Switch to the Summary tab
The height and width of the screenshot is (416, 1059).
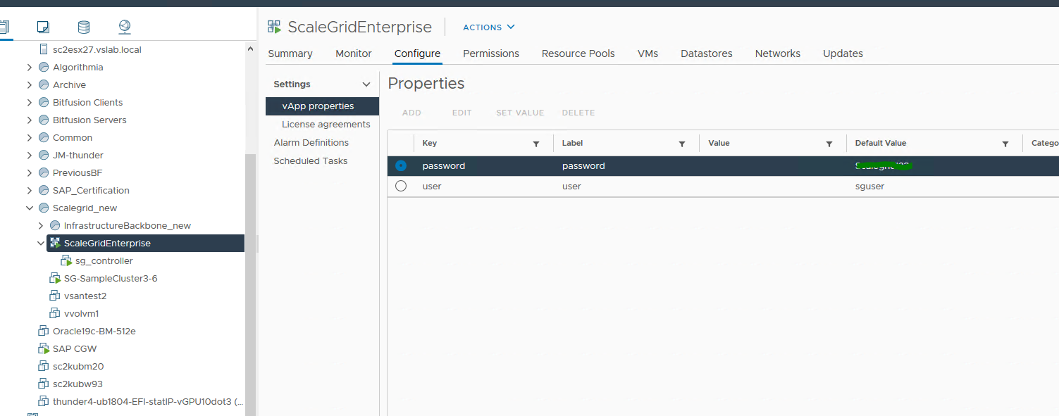pyautogui.click(x=290, y=53)
